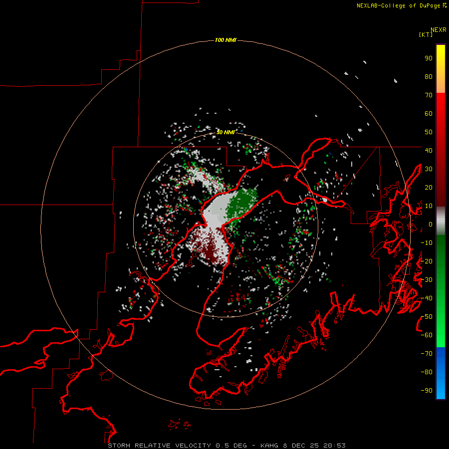Click the 40 value on the velocity scale
The height and width of the screenshot is (449, 449).
point(429,151)
